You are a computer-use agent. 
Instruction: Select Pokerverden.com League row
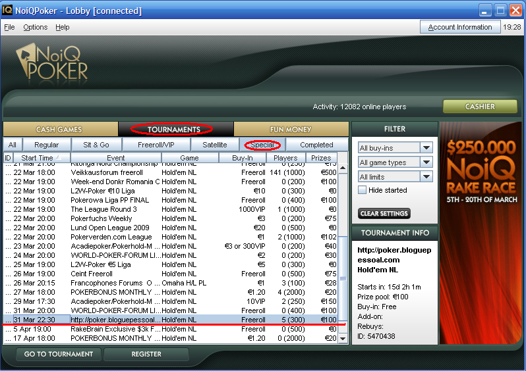[170, 237]
